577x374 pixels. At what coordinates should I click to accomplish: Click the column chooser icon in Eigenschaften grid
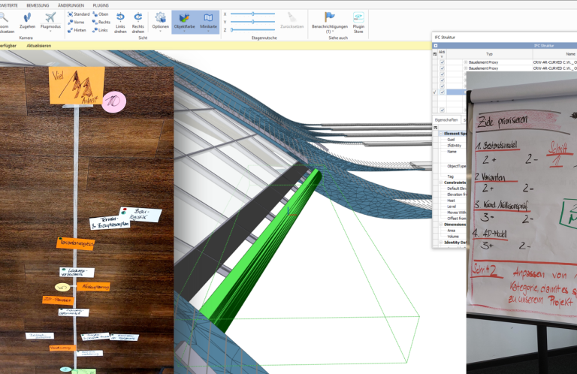tap(436, 128)
